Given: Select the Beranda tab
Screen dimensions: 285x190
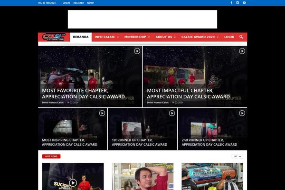Looking at the screenshot, I should [81, 37].
